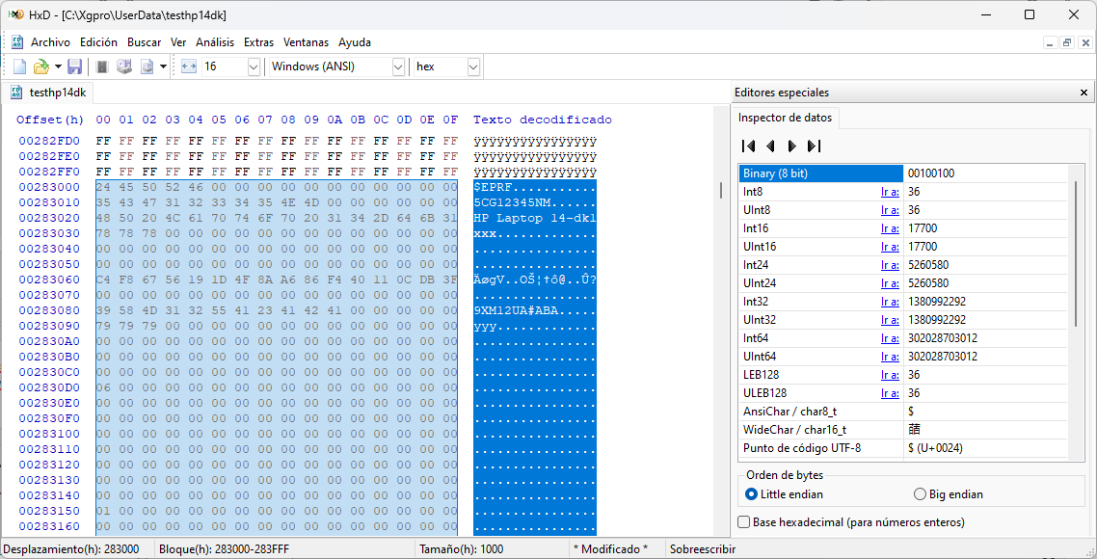The image size is (1097, 559).
Task: Click the Open file folder icon
Action: click(x=40, y=67)
